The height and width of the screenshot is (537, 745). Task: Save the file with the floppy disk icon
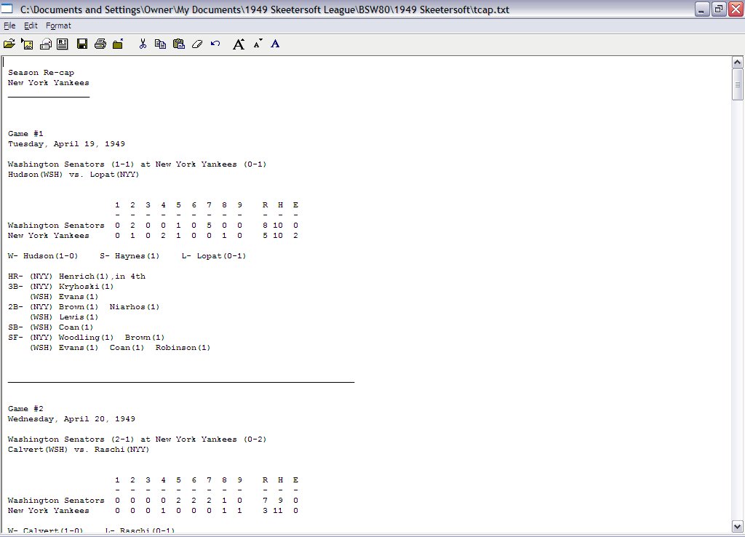(82, 44)
